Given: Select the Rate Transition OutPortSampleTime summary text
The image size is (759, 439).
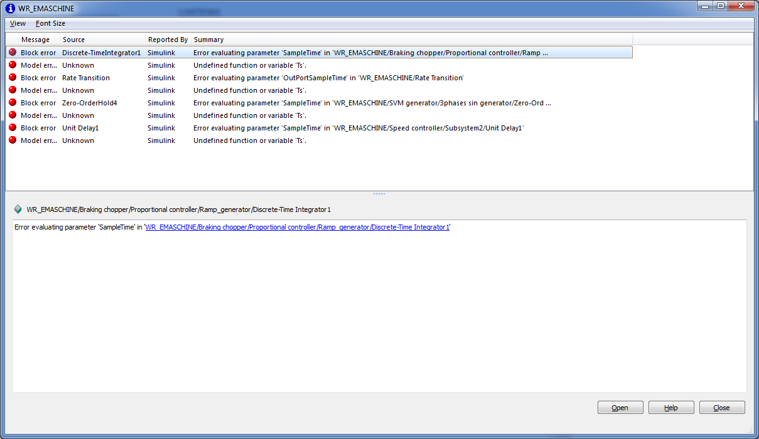Looking at the screenshot, I should click(x=328, y=78).
